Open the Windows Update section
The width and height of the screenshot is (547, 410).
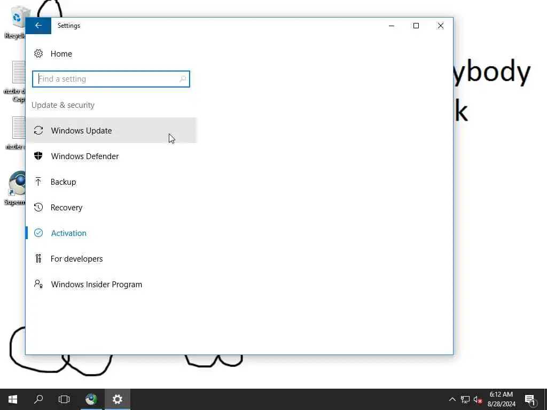point(111,130)
